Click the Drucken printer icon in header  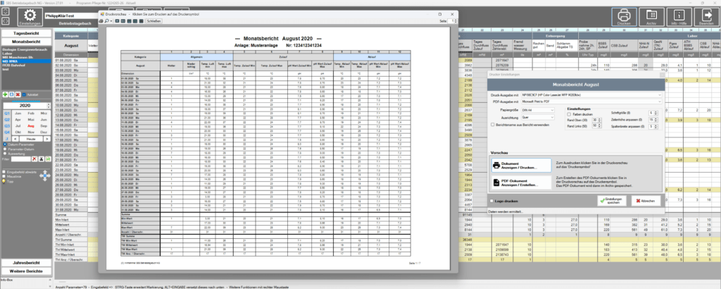[624, 17]
